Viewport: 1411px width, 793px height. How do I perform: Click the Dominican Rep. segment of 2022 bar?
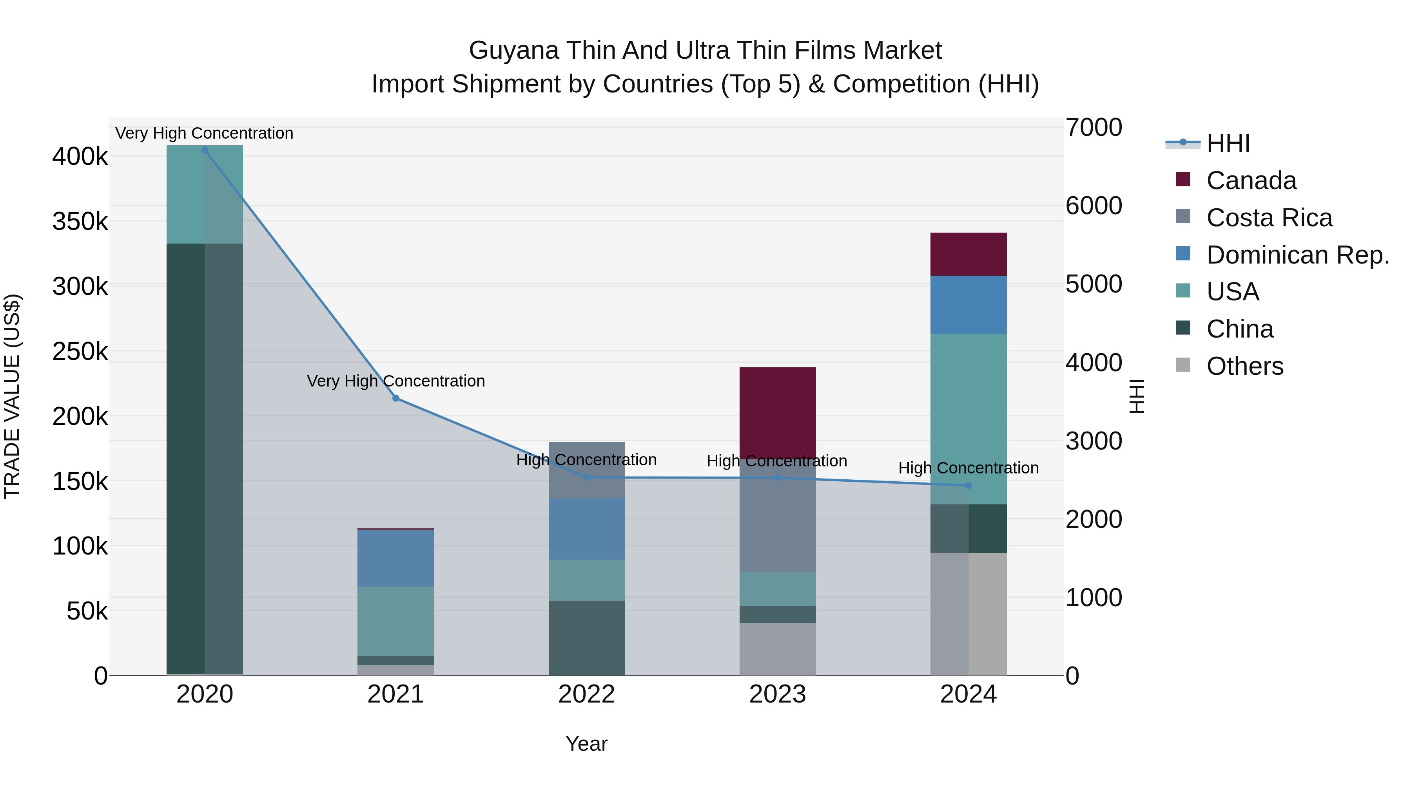click(x=587, y=529)
